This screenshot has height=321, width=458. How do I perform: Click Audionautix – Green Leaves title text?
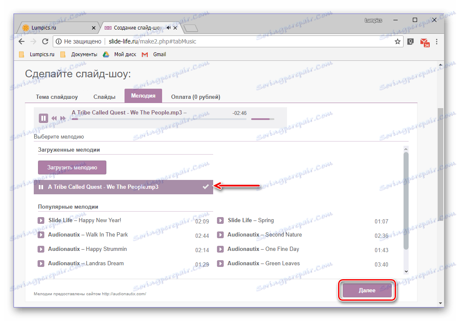(x=263, y=263)
